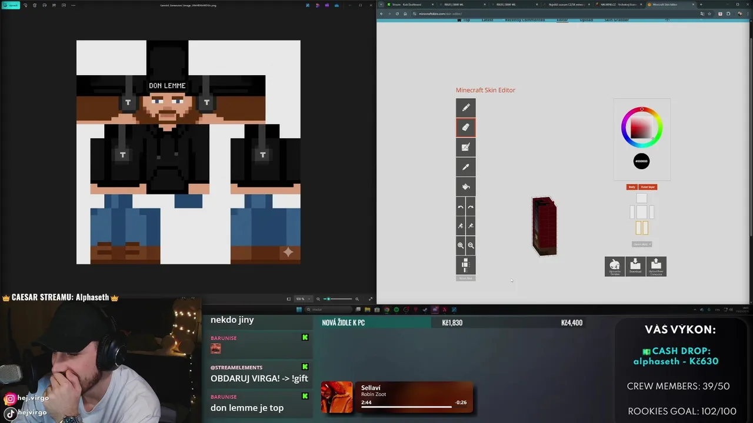
Task: Open the Skin Grabber link
Action: (617, 20)
